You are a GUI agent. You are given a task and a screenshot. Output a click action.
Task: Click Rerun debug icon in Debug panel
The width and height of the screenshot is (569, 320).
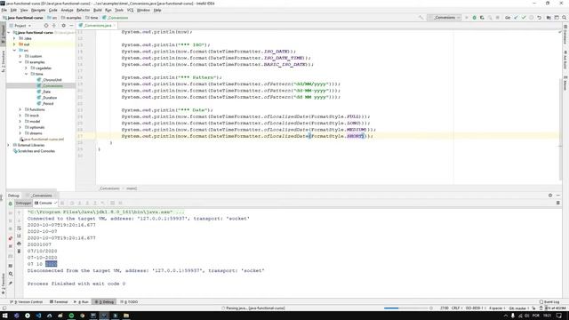10,204
